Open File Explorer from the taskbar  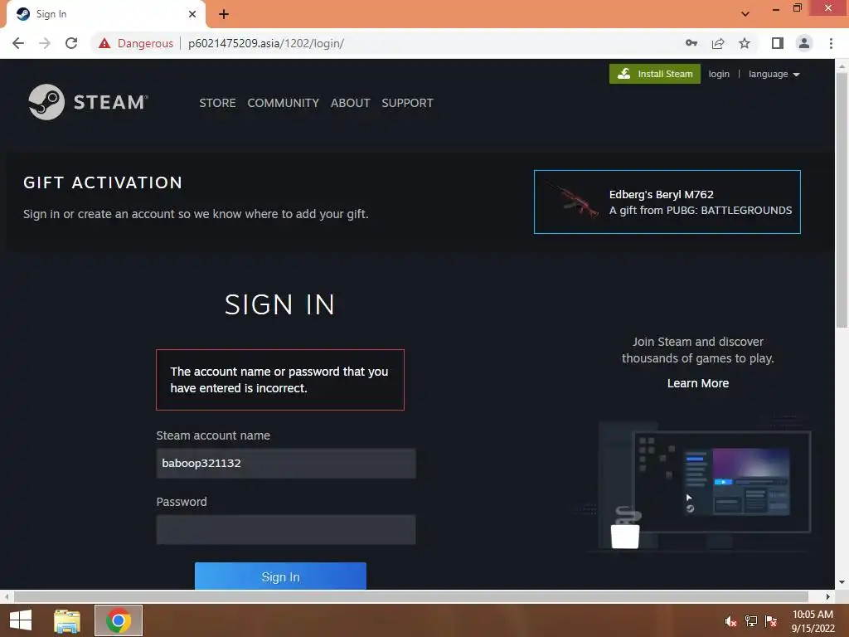point(66,620)
